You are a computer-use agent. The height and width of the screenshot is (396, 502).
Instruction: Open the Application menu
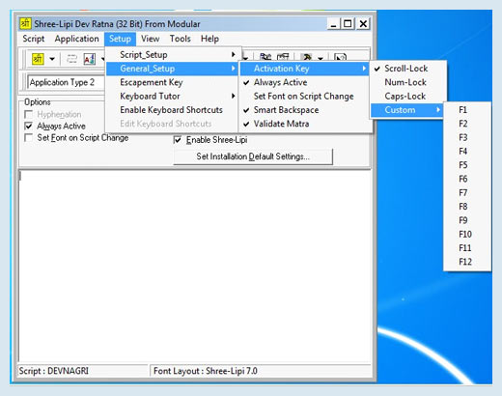pos(76,39)
